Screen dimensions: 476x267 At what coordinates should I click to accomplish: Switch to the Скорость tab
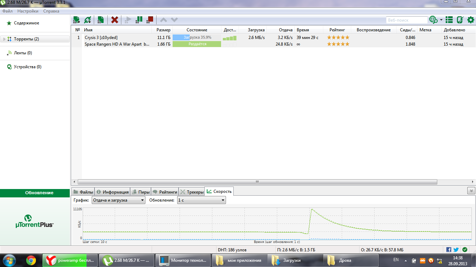tap(219, 191)
